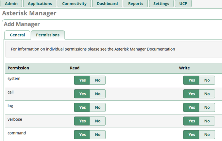Click the verbose permission label
The height and width of the screenshot is (141, 222).
point(15,119)
